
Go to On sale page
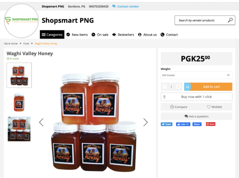point(100,35)
